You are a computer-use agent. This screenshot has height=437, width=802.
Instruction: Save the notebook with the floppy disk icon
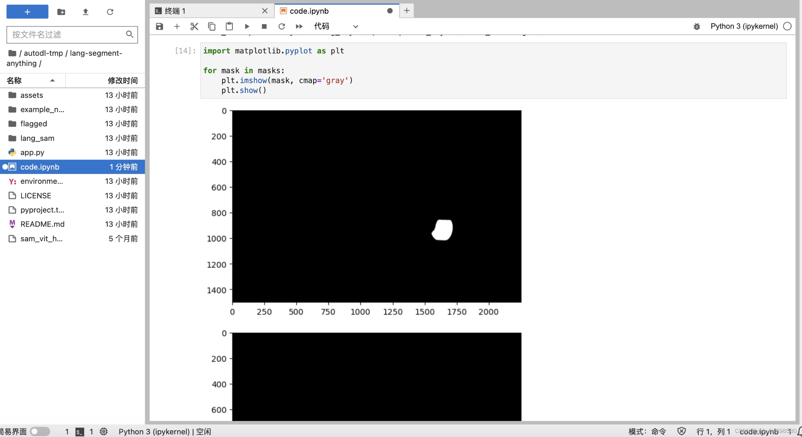click(160, 26)
